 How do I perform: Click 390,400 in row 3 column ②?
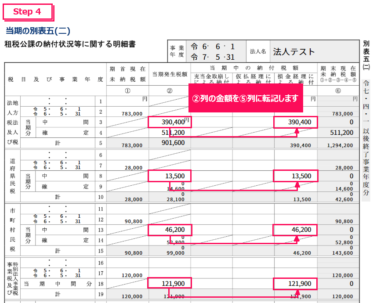[x=173, y=122]
